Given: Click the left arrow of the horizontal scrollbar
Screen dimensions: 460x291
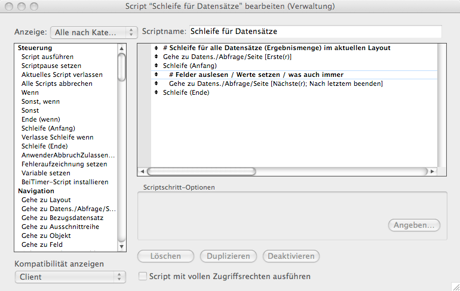Looking at the screenshot, I should tap(142, 171).
